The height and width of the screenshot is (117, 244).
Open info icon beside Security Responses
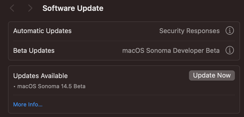[x=230, y=31]
